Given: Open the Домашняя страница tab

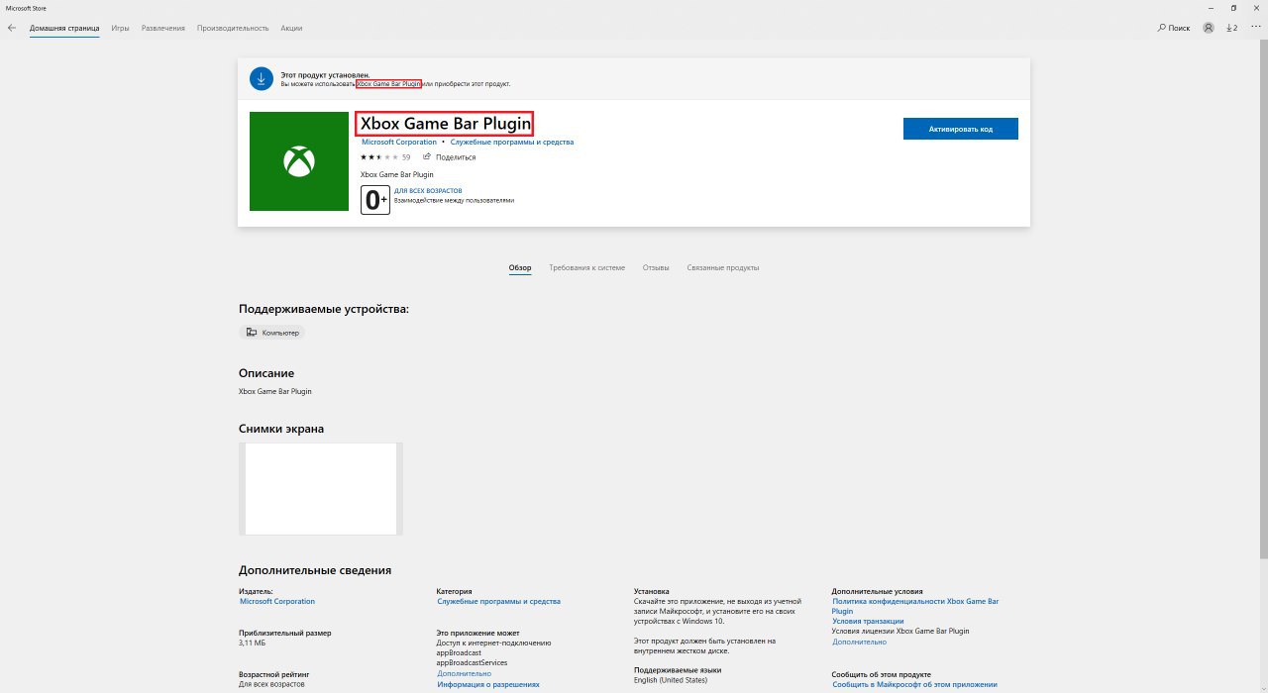Looking at the screenshot, I should click(x=64, y=28).
